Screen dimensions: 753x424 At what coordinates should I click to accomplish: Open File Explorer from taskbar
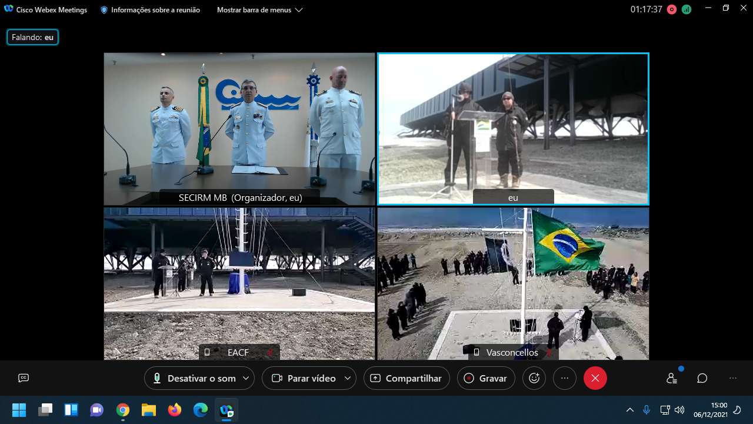click(x=149, y=409)
